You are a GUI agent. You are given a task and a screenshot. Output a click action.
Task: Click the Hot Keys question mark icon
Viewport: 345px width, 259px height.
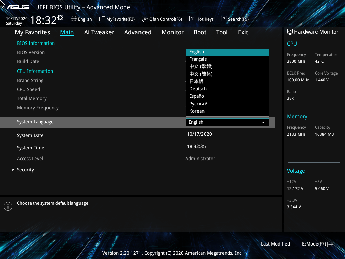click(x=192, y=19)
